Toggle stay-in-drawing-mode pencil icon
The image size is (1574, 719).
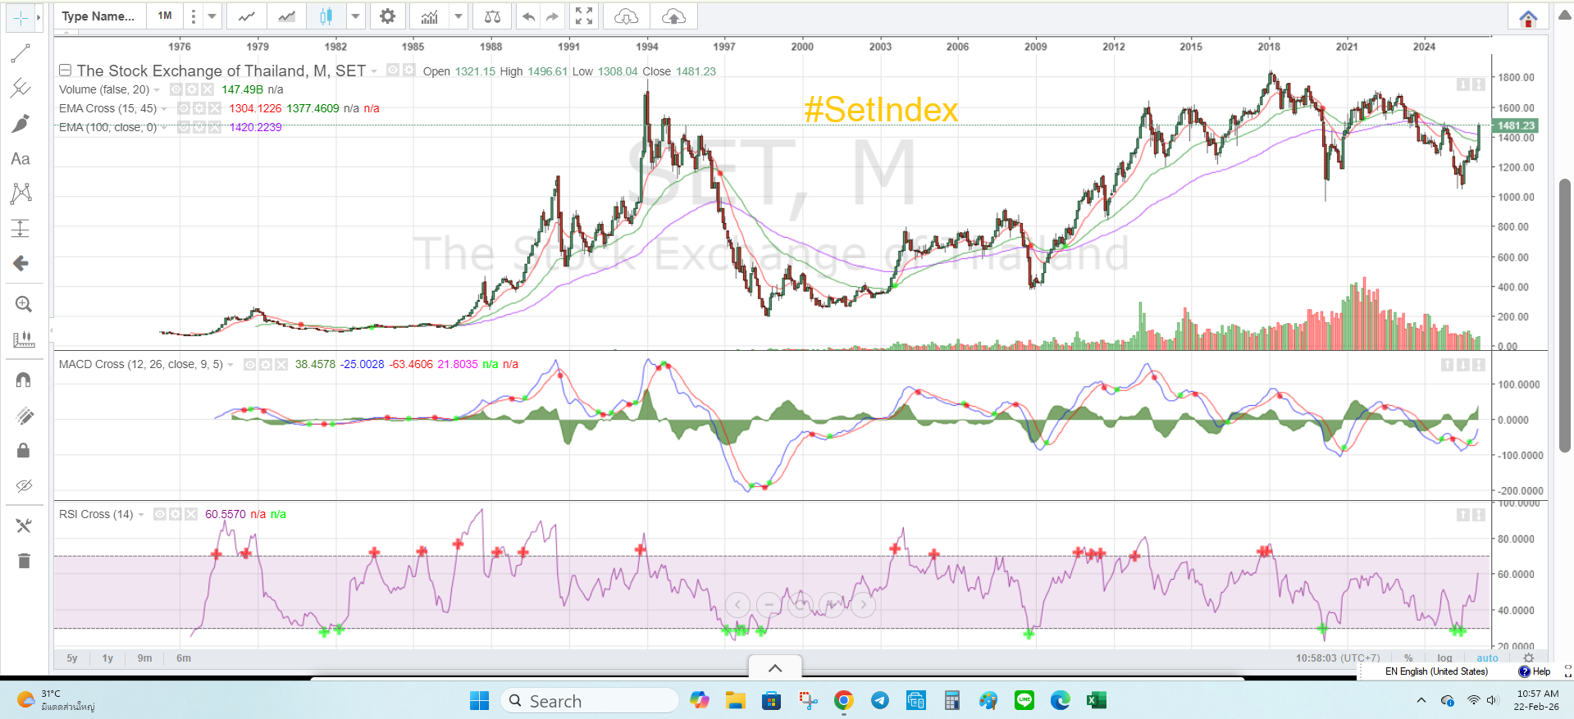coord(25,416)
